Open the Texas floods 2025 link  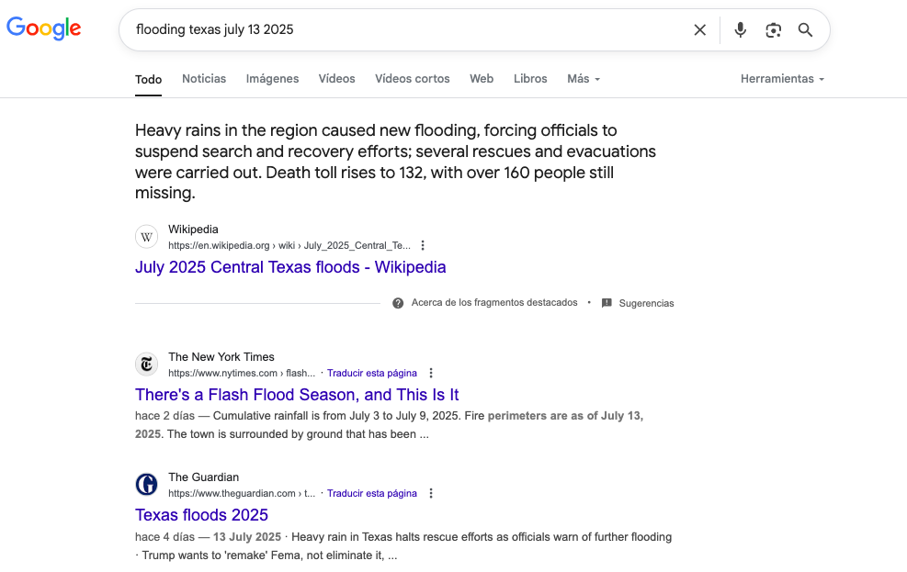201,515
